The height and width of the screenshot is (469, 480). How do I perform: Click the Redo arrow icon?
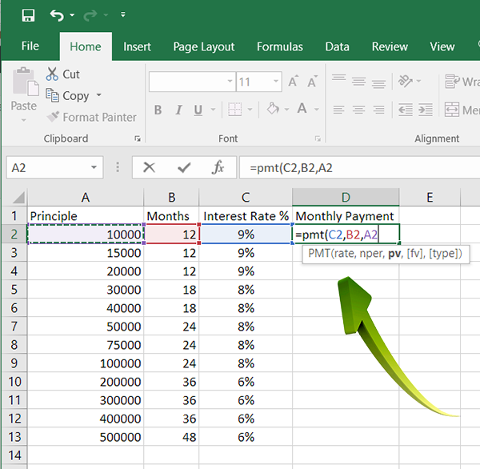point(90,15)
